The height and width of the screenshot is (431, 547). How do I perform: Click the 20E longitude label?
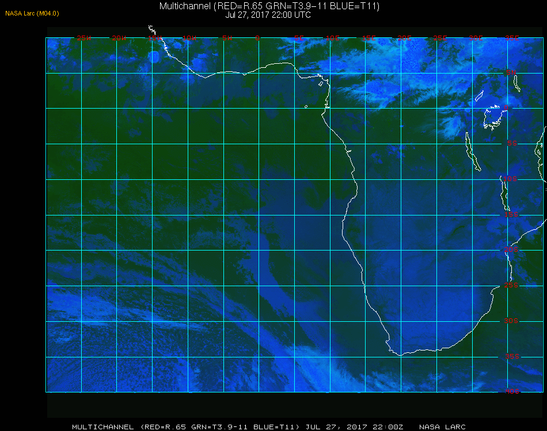coord(405,38)
